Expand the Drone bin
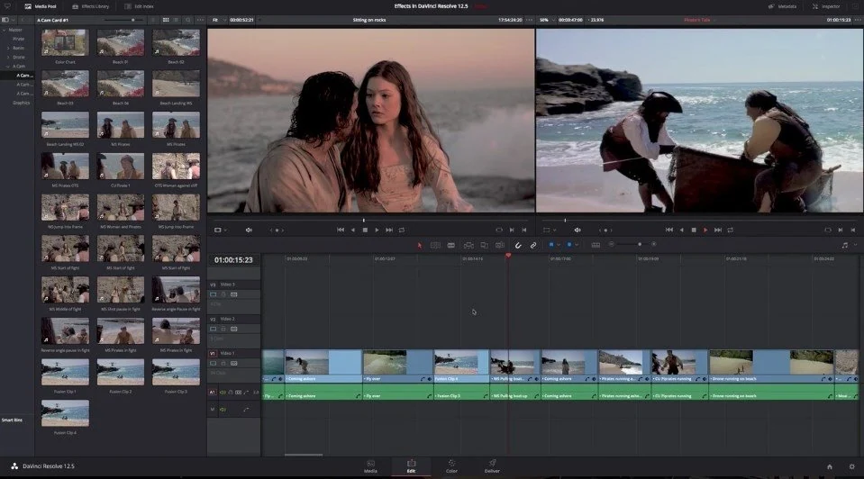 [8, 58]
